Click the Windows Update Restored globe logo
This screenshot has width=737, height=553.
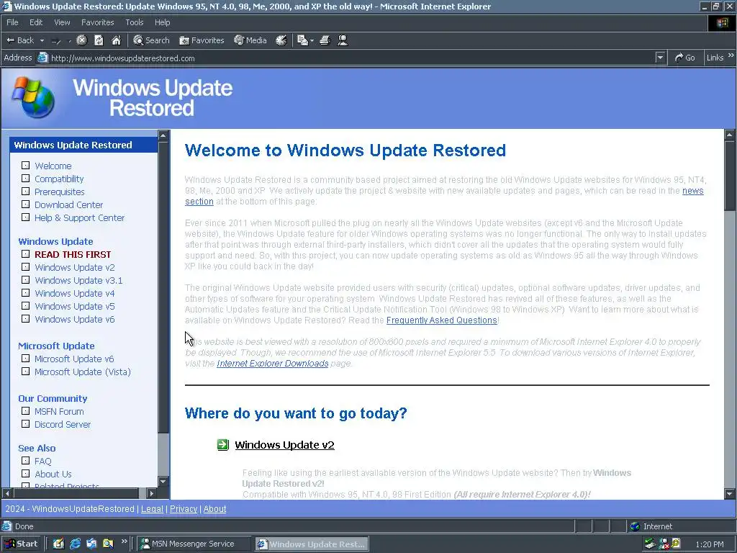click(x=33, y=97)
